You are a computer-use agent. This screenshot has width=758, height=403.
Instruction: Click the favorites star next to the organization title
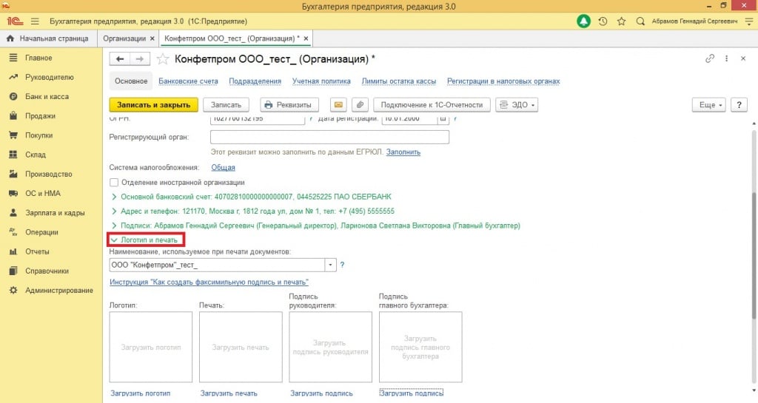[x=163, y=58]
